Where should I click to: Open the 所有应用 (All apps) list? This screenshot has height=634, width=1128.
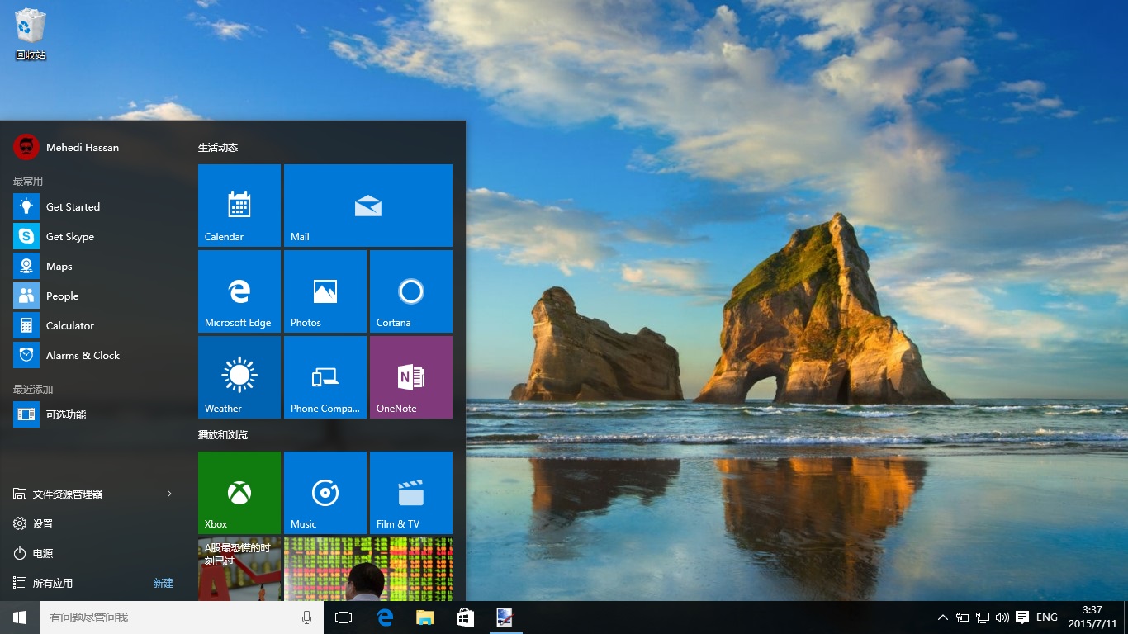coord(53,583)
